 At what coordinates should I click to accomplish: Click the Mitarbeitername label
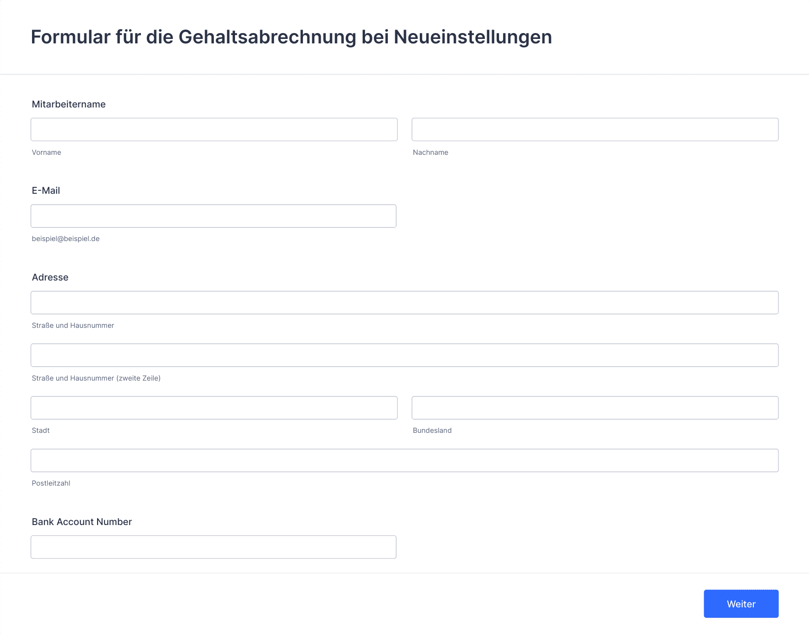click(69, 104)
